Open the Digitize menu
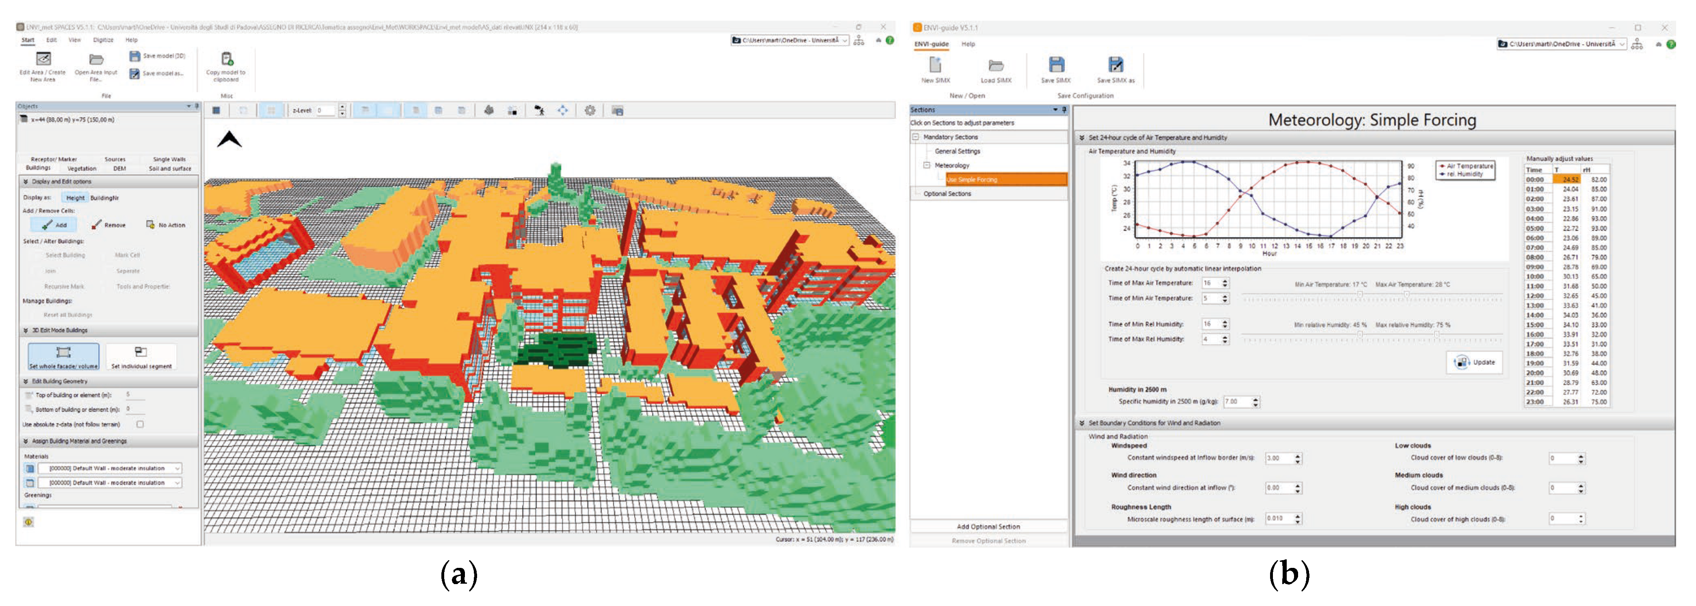 103,40
